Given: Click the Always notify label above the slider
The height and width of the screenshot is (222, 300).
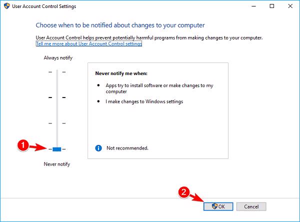Looking at the screenshot, I should (58, 58).
